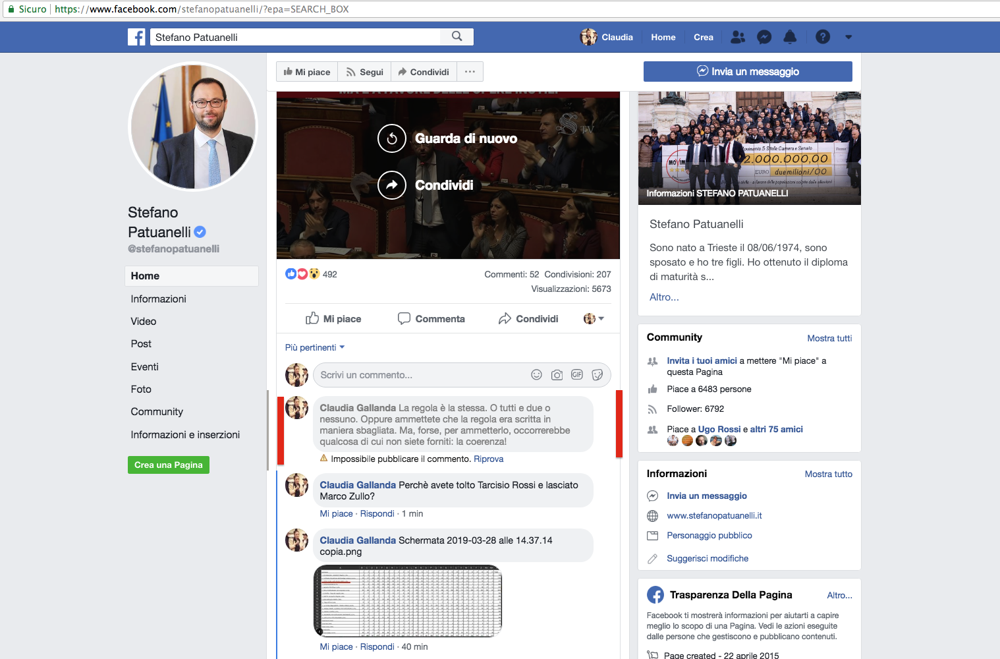The width and height of the screenshot is (1000, 659).
Task: Click the Ugo Rossi friend link
Action: click(x=719, y=429)
